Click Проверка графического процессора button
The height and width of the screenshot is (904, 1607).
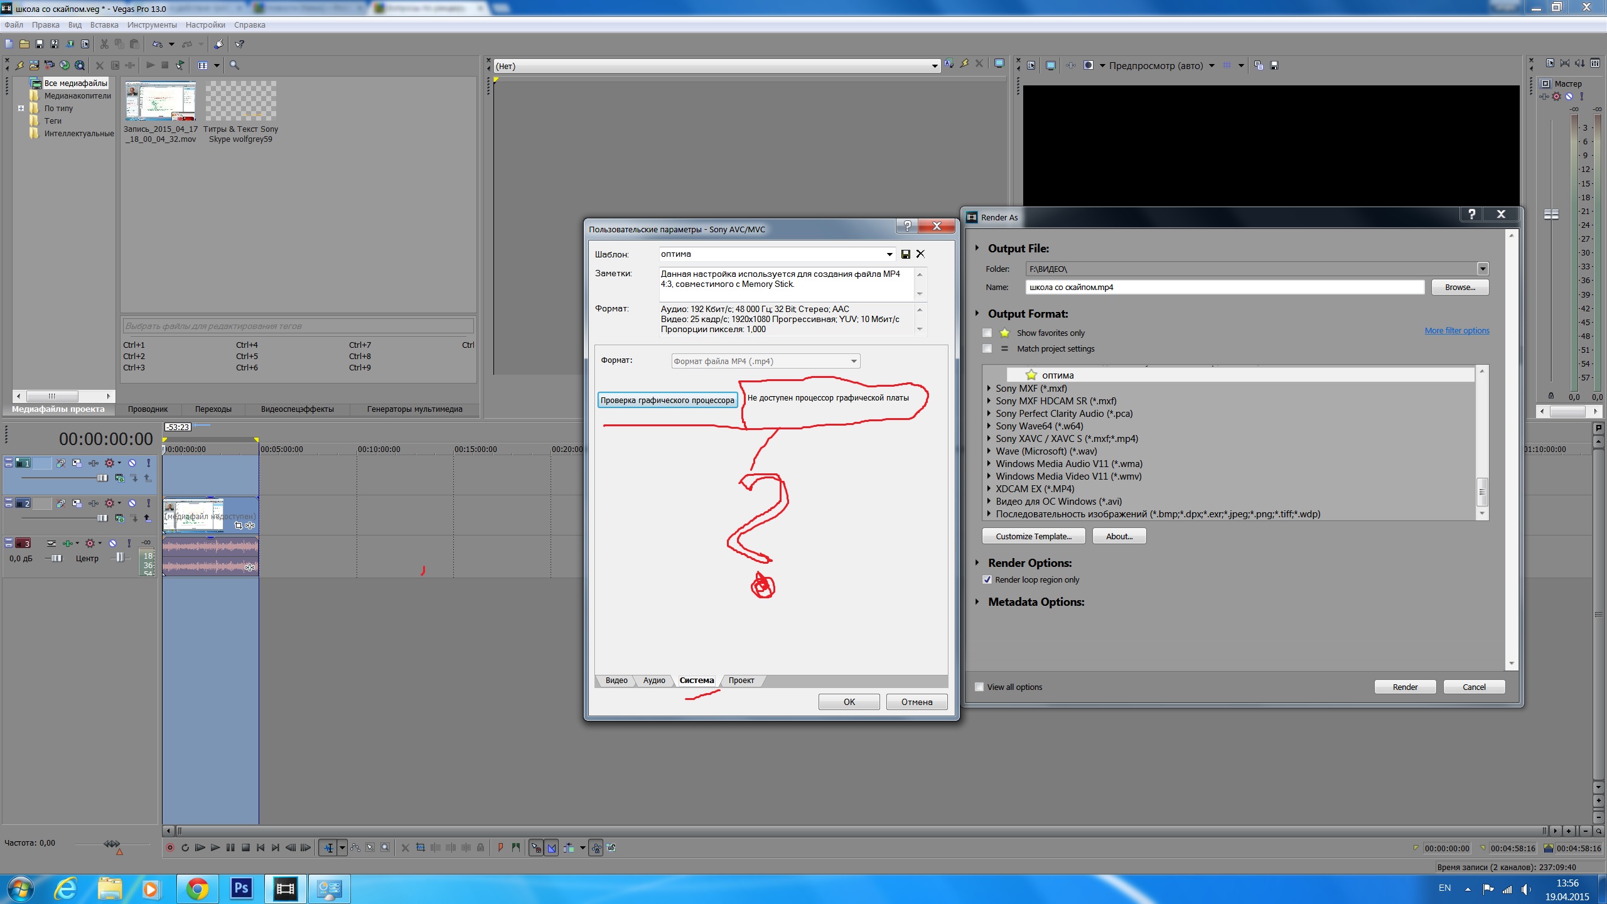667,401
